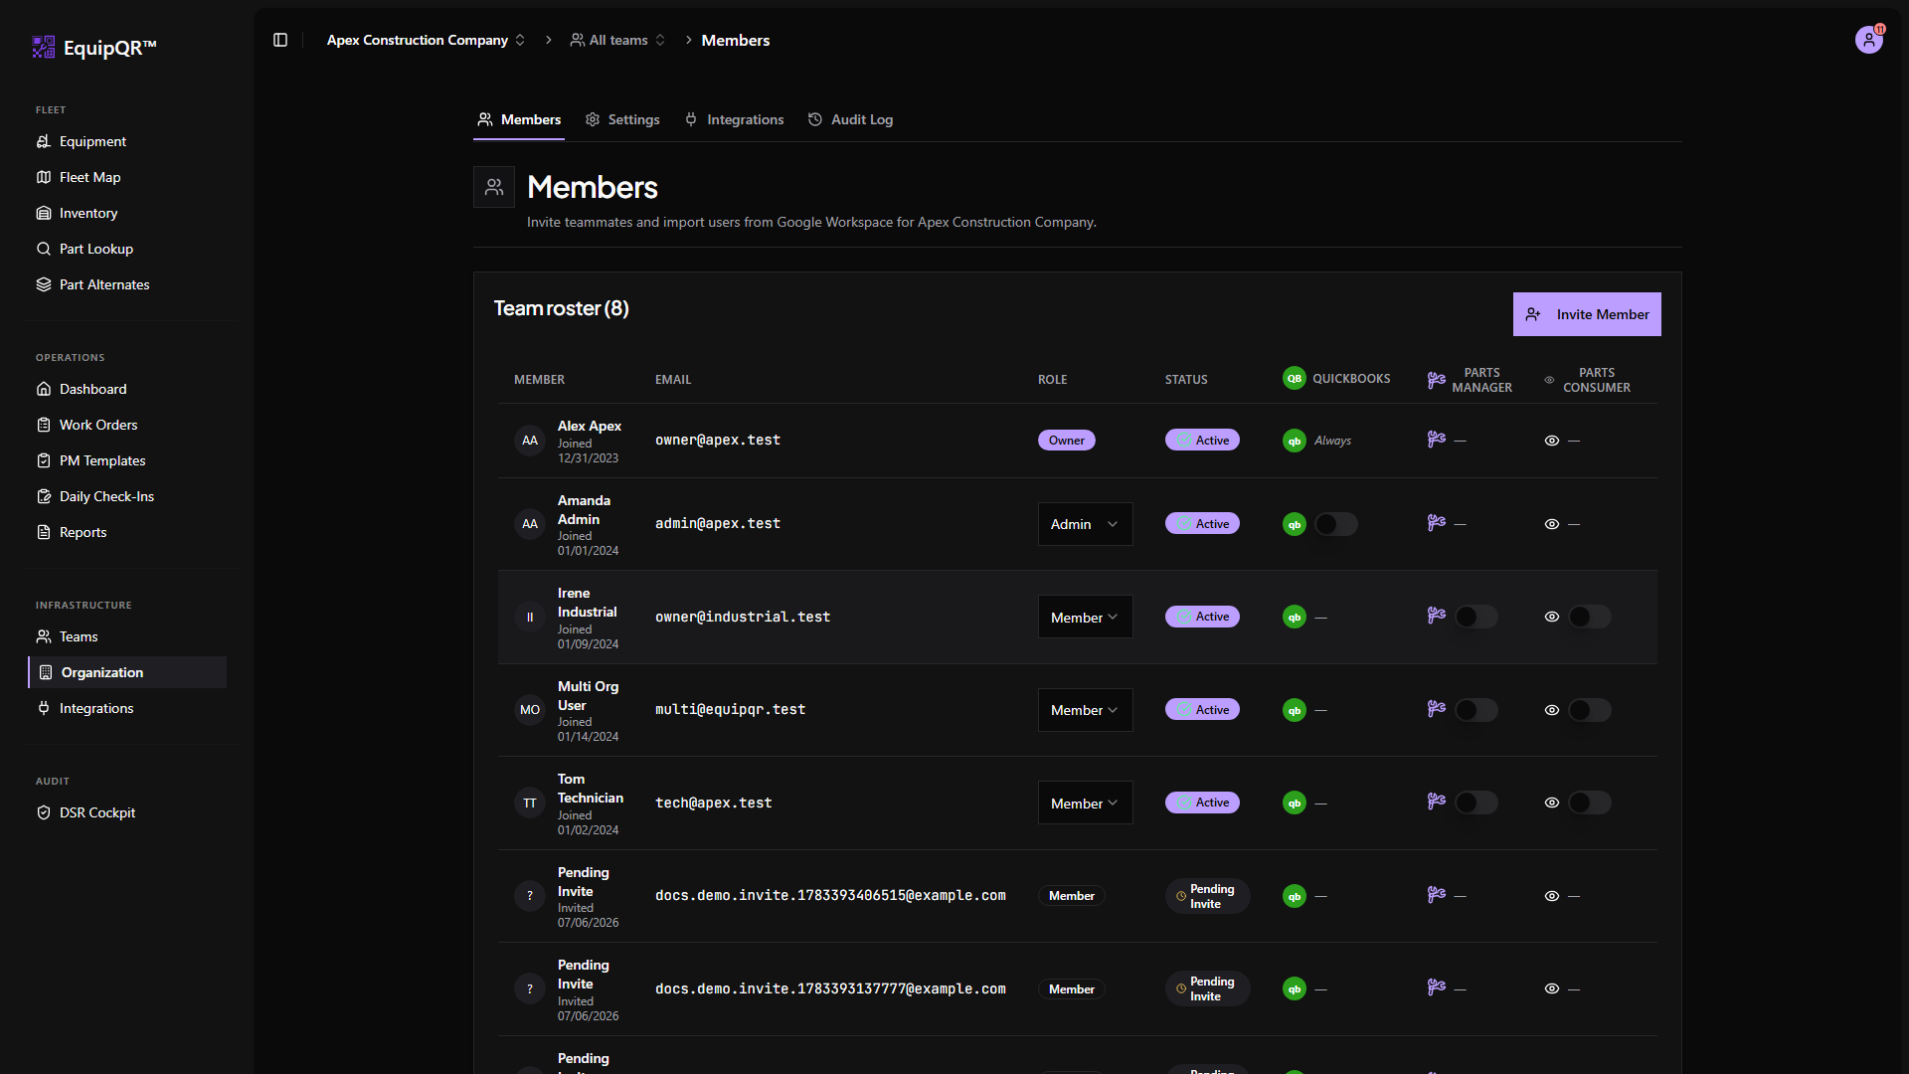Click the Work Orders clipboard icon
Image resolution: width=1909 pixels, height=1074 pixels.
44,425
